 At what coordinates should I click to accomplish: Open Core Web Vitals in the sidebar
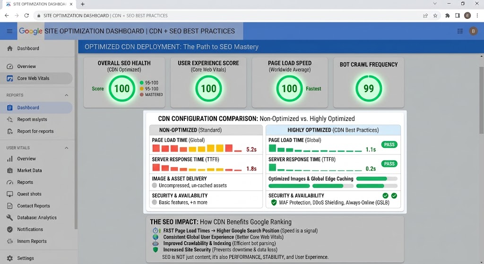pos(36,78)
